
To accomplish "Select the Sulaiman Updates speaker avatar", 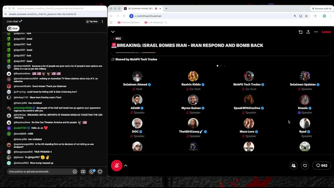I will tap(305, 76).
